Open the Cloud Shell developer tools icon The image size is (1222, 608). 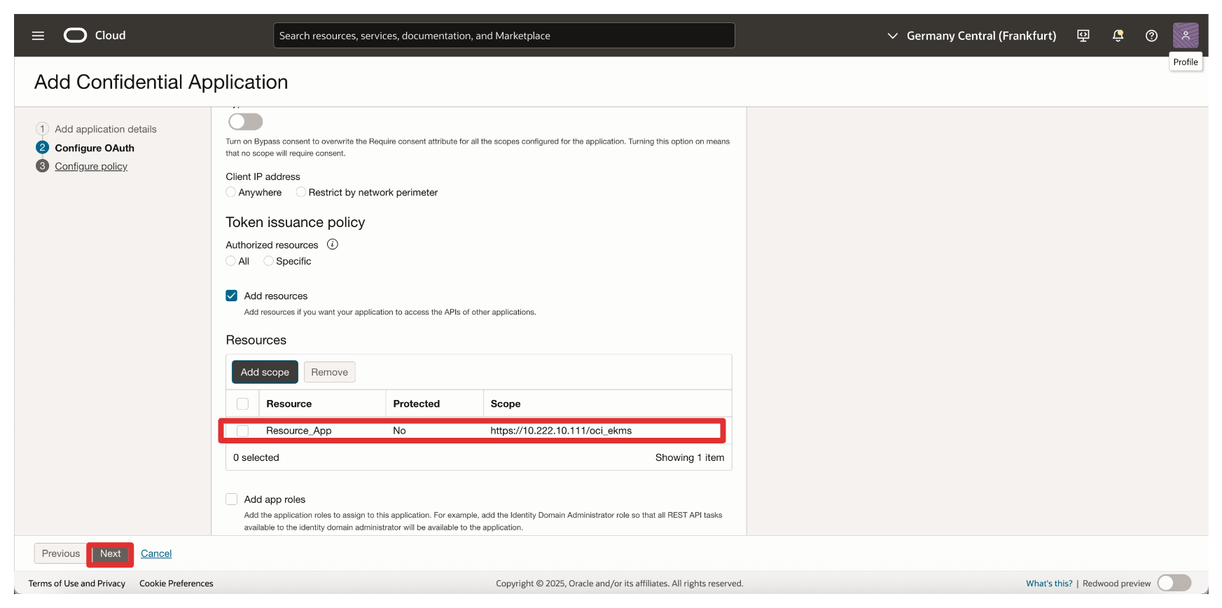(1083, 36)
